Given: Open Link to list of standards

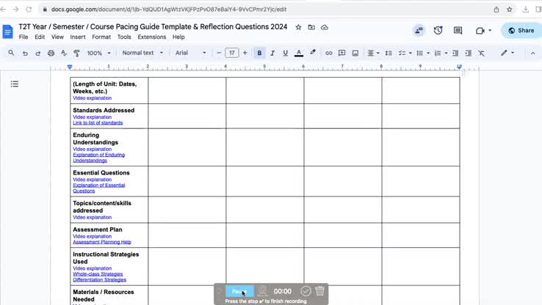Looking at the screenshot, I should pos(98,123).
